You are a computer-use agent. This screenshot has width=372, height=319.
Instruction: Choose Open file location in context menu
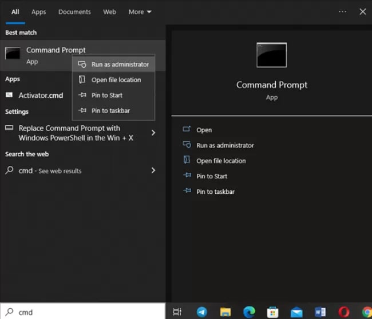tap(113, 80)
